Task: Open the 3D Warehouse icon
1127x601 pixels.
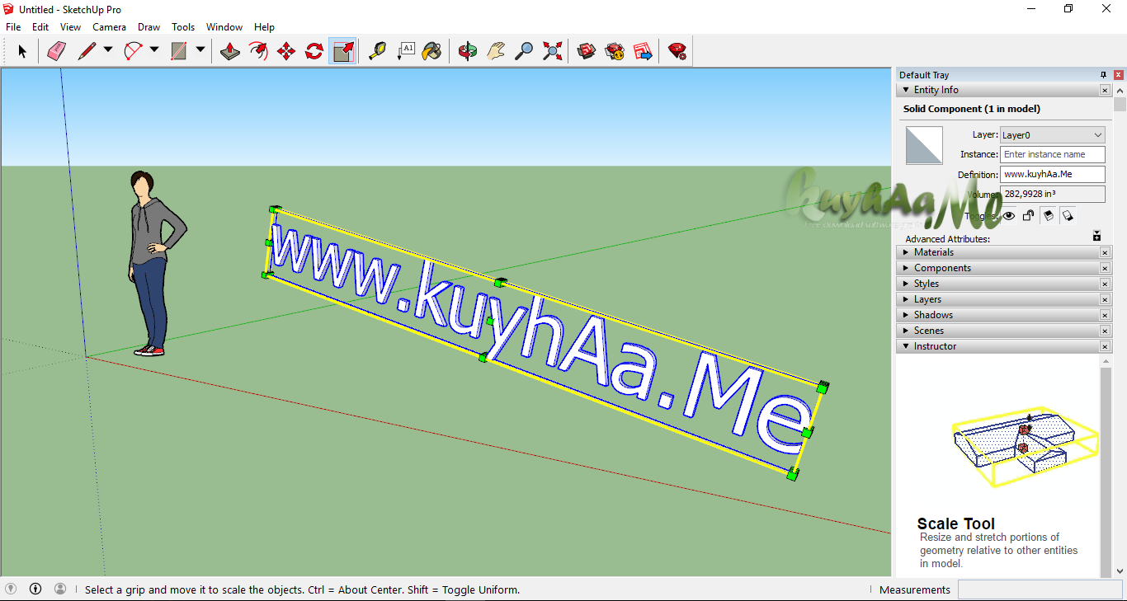Action: (x=587, y=51)
